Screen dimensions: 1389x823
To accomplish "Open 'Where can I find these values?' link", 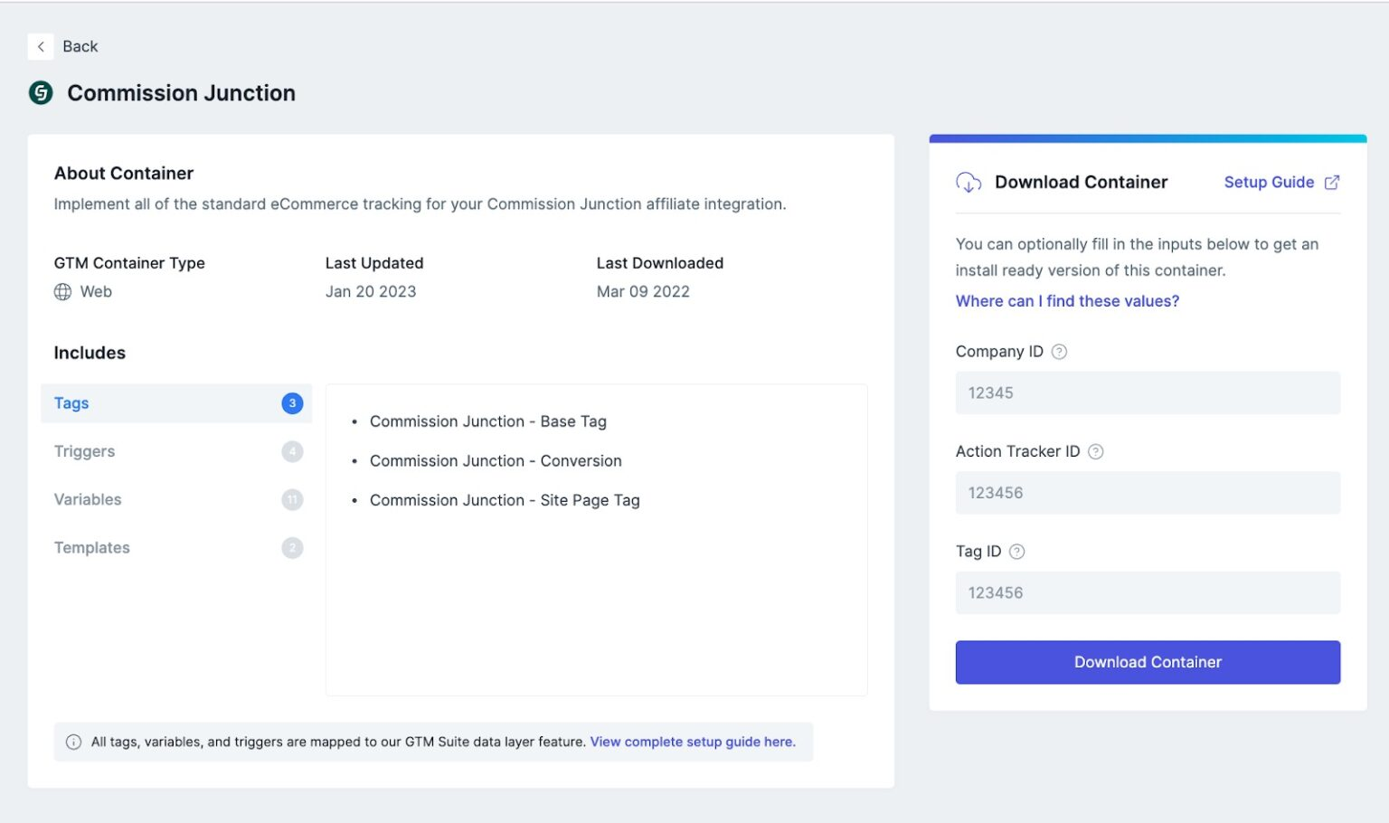I will 1067,301.
